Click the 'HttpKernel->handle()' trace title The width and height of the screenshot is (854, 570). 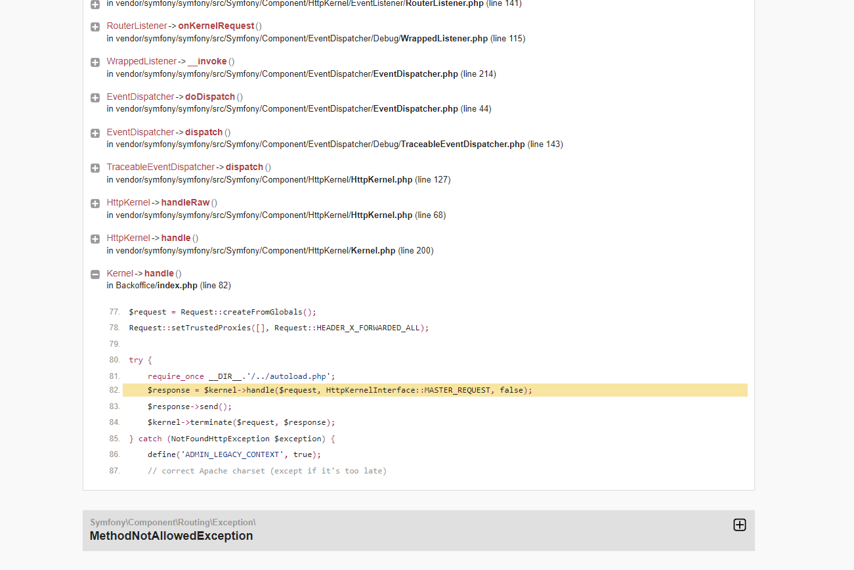click(153, 238)
